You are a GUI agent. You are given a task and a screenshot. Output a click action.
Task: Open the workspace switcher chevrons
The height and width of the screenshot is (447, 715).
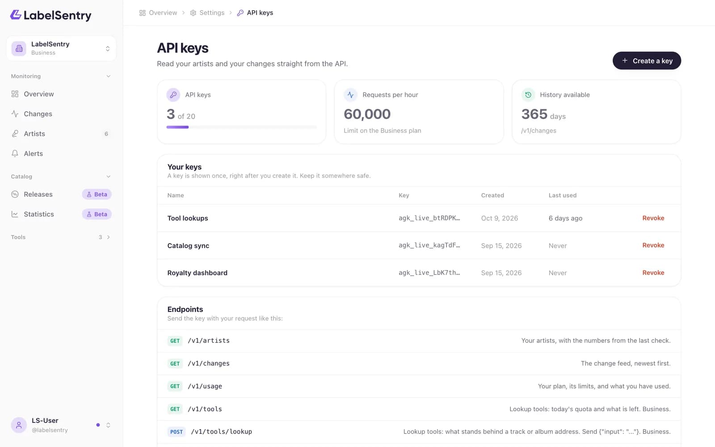[x=108, y=48]
